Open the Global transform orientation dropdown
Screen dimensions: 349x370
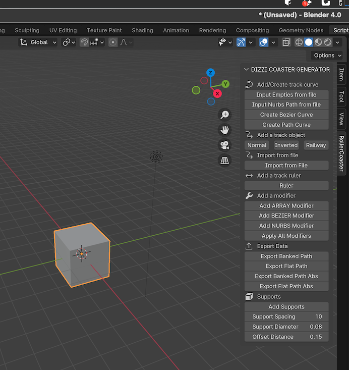coord(38,42)
